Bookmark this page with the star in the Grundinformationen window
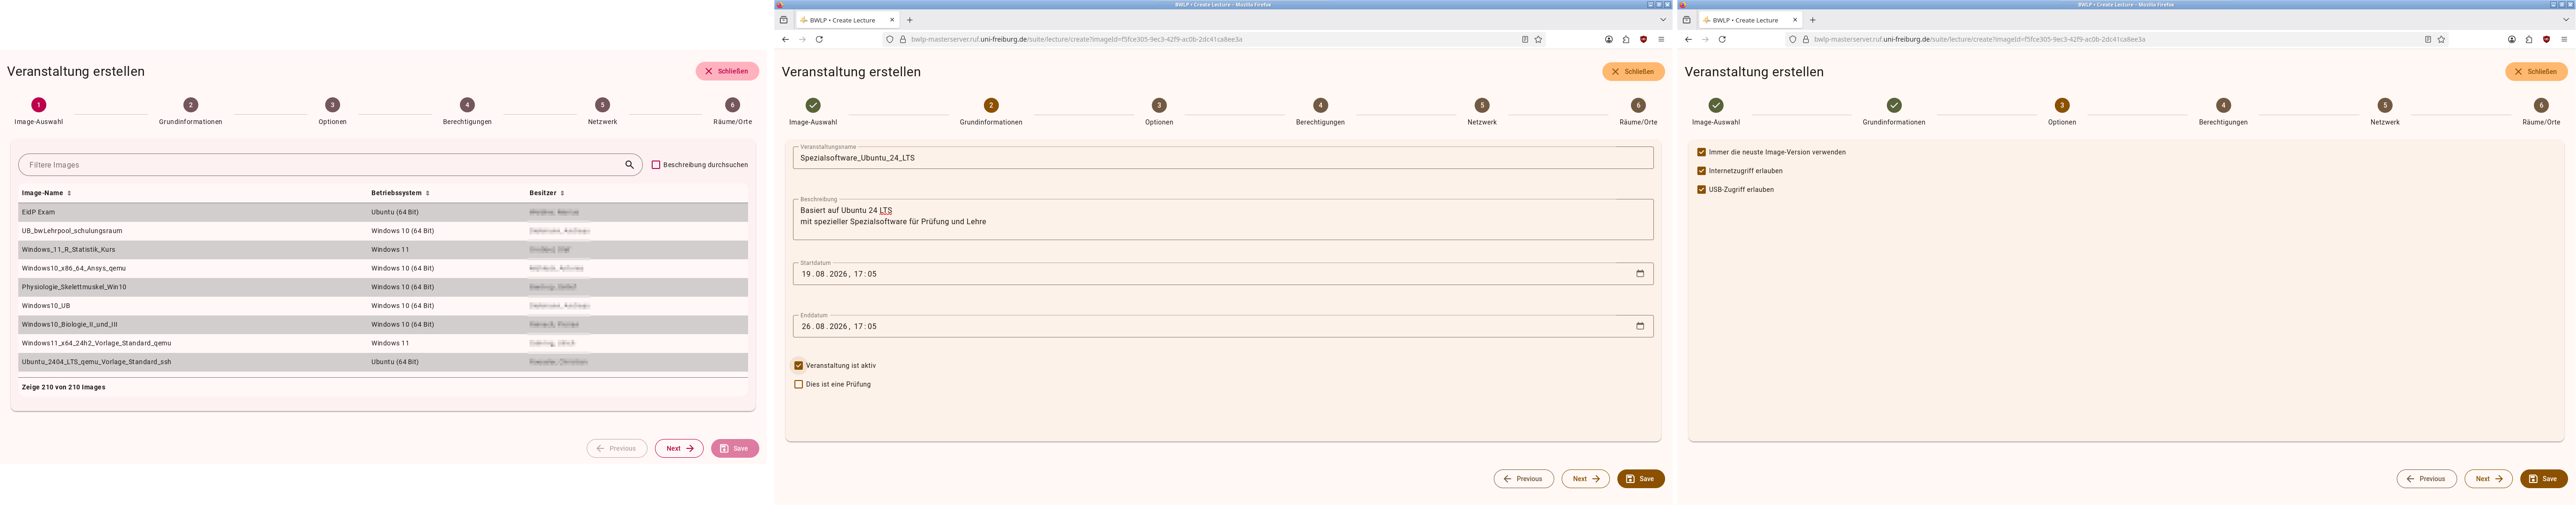 (x=1538, y=39)
